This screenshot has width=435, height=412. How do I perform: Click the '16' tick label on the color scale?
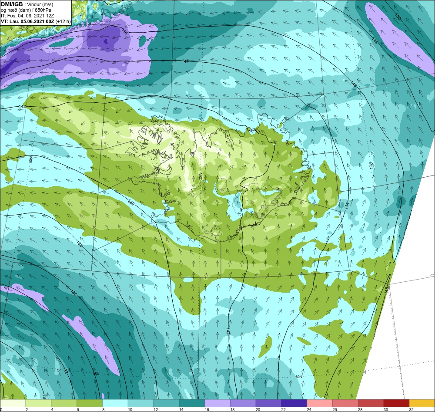point(207,409)
